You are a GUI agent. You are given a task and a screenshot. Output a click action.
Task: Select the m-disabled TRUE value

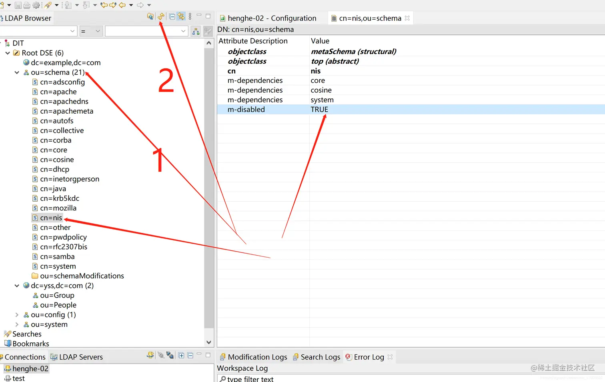pyautogui.click(x=319, y=109)
